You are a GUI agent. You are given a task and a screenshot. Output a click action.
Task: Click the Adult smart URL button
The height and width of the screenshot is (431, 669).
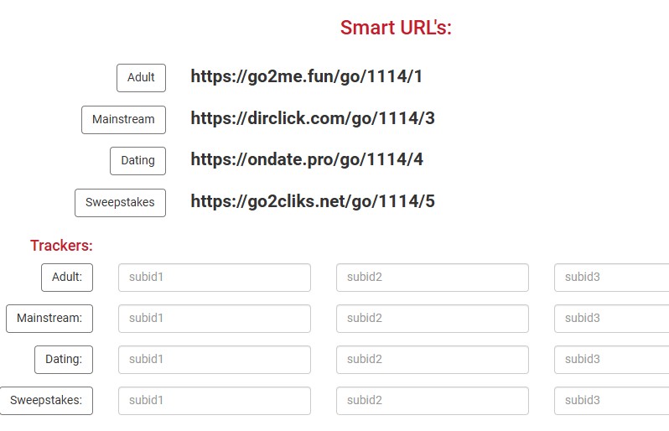(141, 78)
